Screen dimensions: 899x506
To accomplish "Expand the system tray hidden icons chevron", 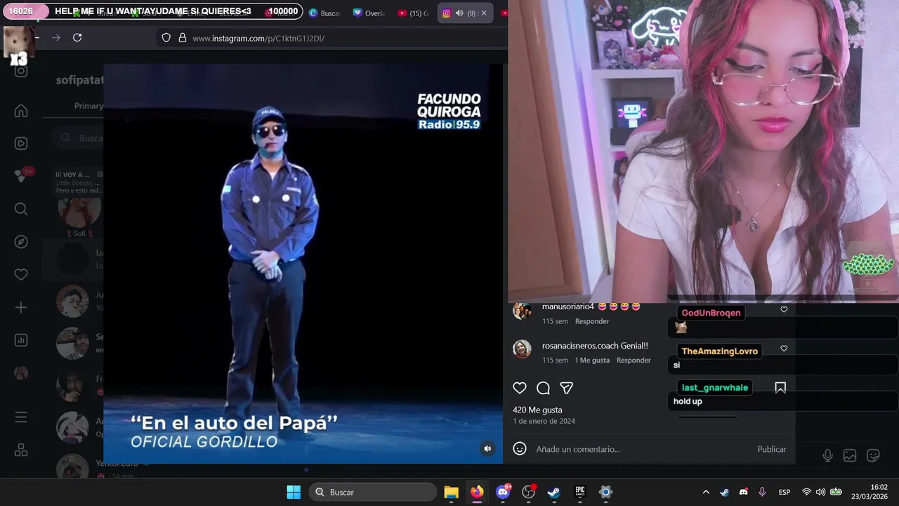I will click(706, 492).
